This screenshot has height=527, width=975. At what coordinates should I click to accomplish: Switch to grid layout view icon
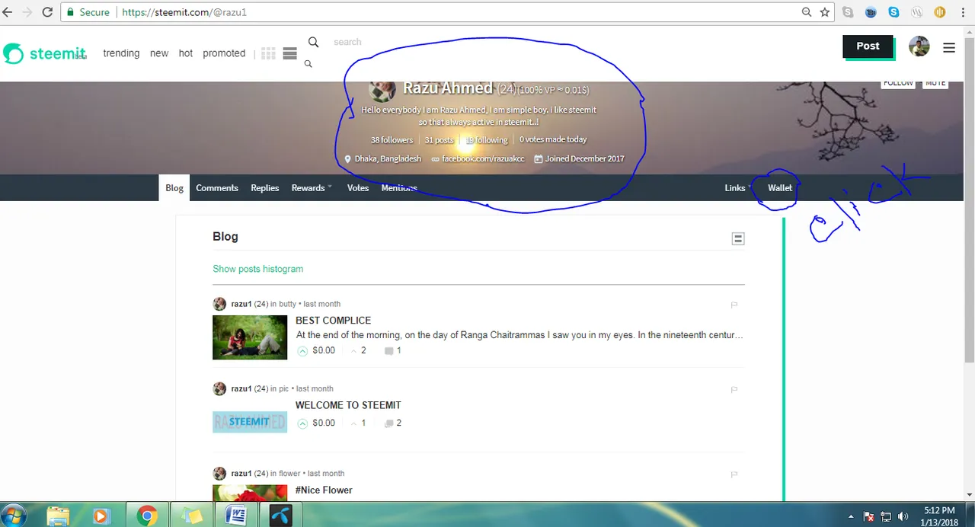click(268, 53)
